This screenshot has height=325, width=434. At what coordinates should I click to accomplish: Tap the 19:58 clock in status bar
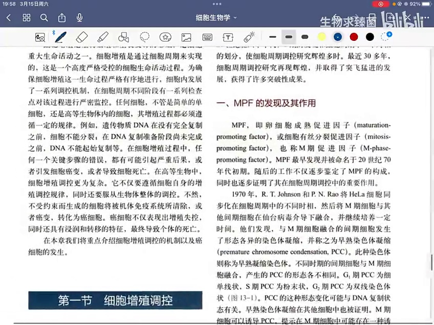(x=9, y=4)
